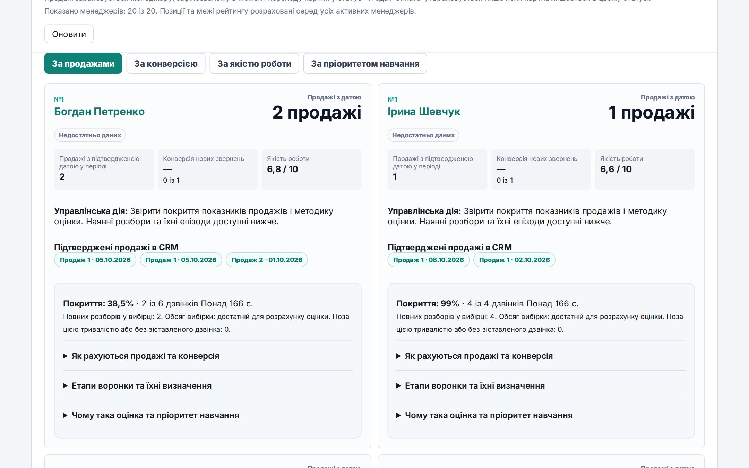The image size is (749, 468).
Task: Open Ірина Шевчук manager name
Action: tap(424, 112)
